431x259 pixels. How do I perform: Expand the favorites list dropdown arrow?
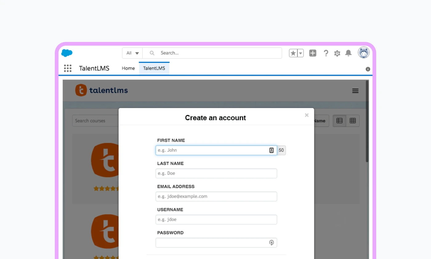[x=300, y=53]
